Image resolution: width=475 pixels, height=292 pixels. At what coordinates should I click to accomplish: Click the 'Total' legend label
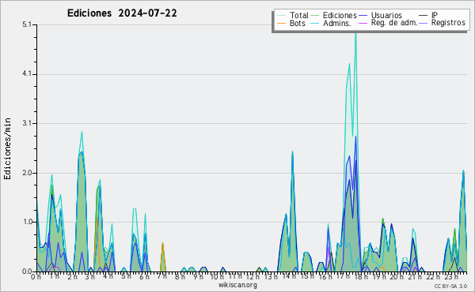tap(298, 15)
